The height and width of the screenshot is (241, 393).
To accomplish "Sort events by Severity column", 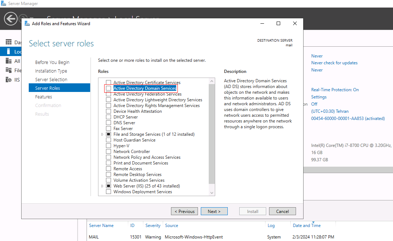I will click(x=153, y=226).
